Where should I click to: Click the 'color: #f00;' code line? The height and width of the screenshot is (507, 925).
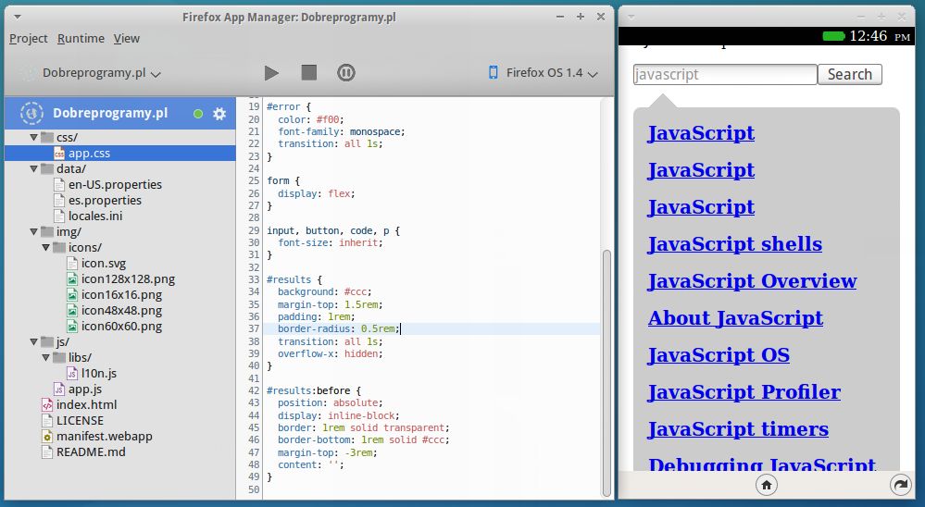311,119
